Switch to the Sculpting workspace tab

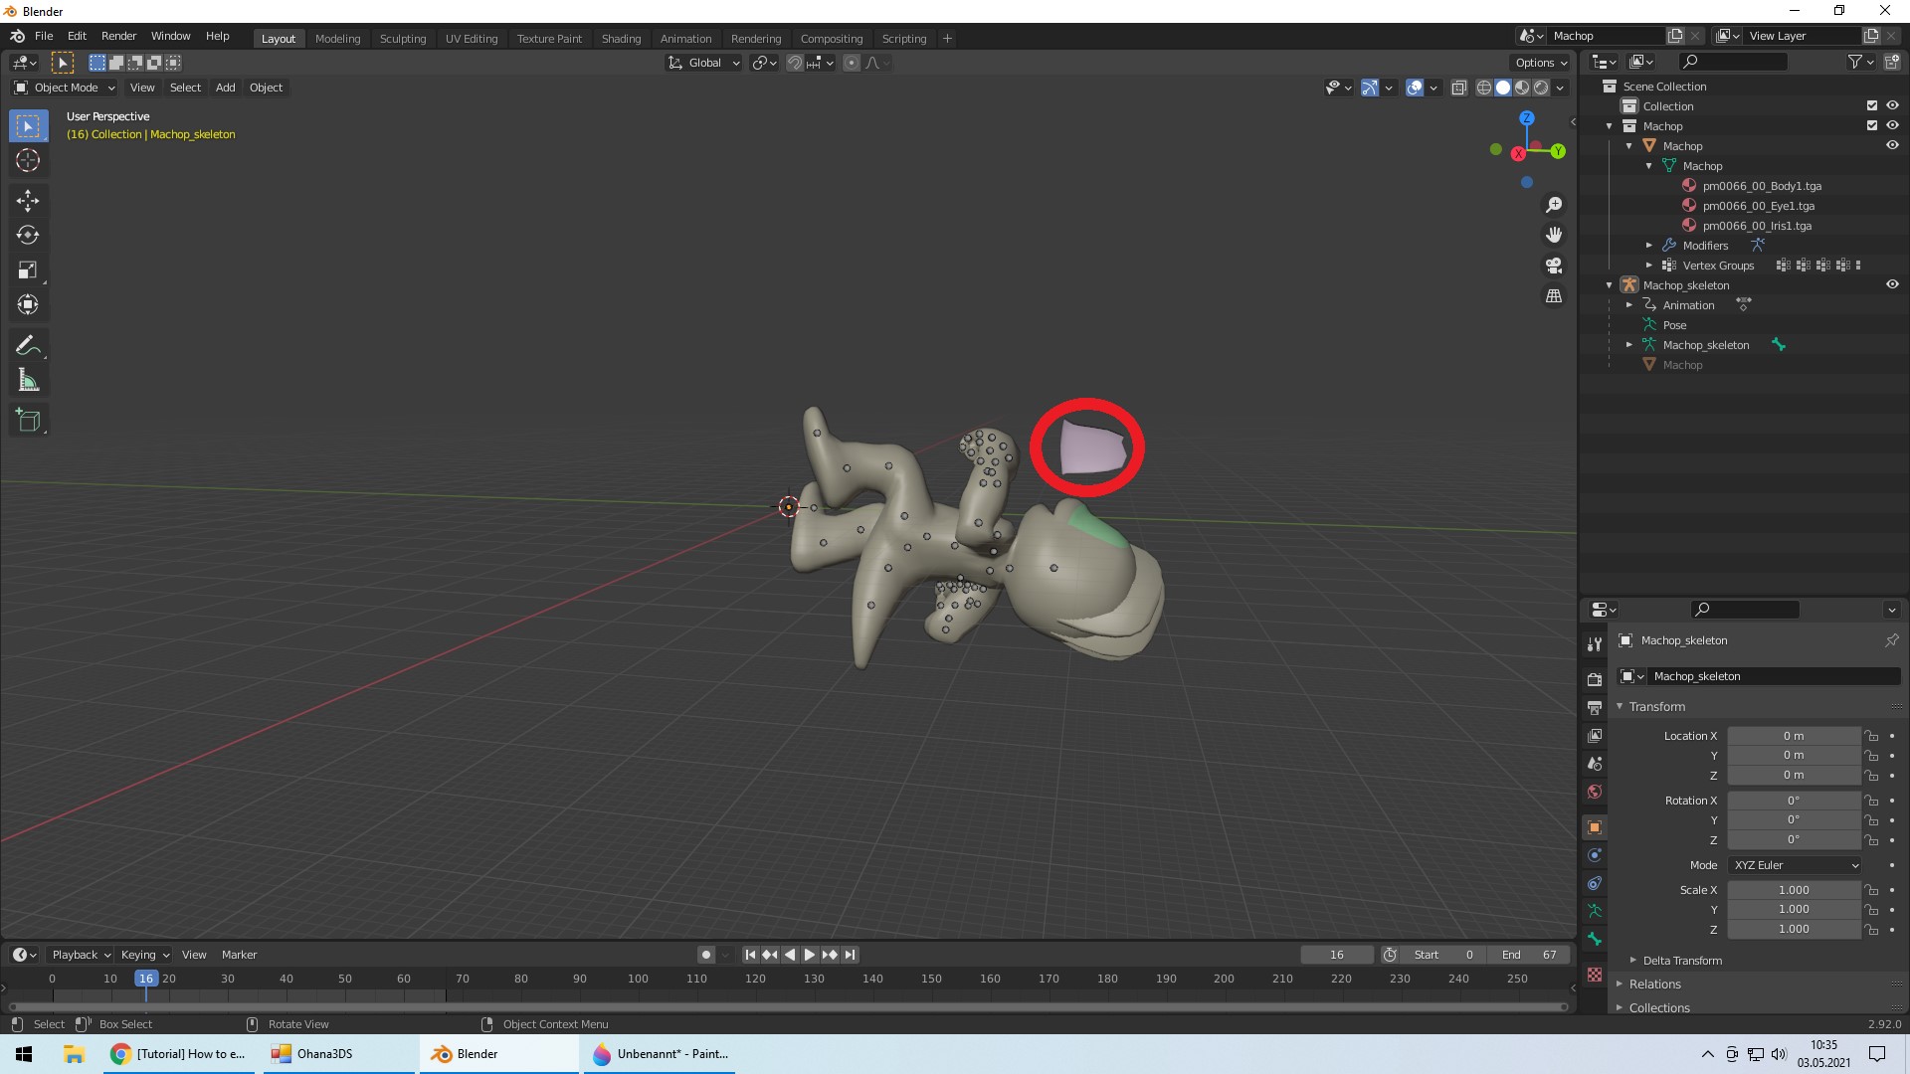click(403, 39)
